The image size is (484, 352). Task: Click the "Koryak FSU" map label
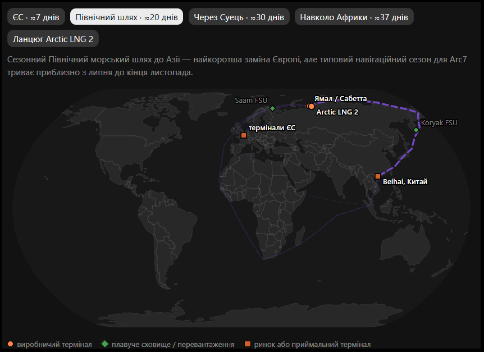click(439, 123)
